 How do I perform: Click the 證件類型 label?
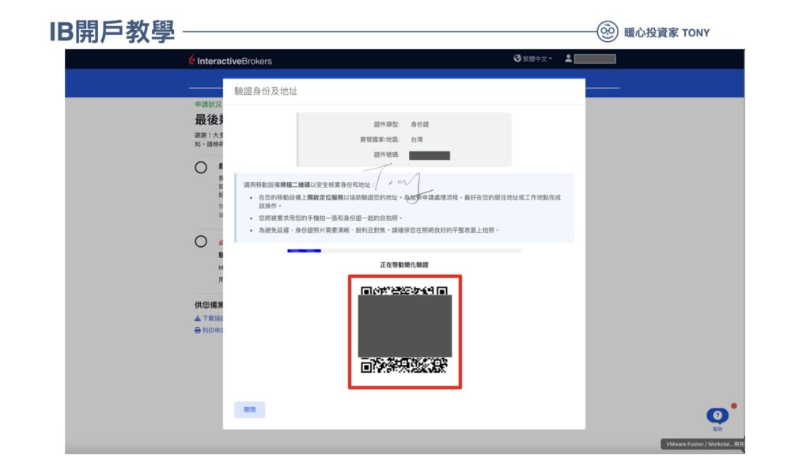coord(386,124)
